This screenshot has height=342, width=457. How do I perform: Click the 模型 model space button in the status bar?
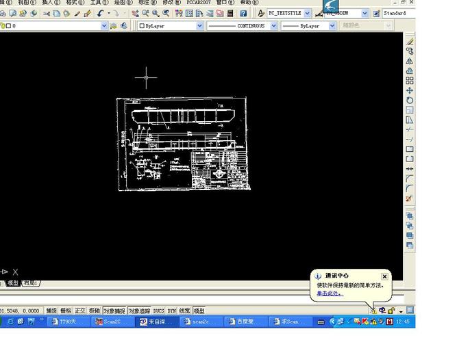(199, 311)
